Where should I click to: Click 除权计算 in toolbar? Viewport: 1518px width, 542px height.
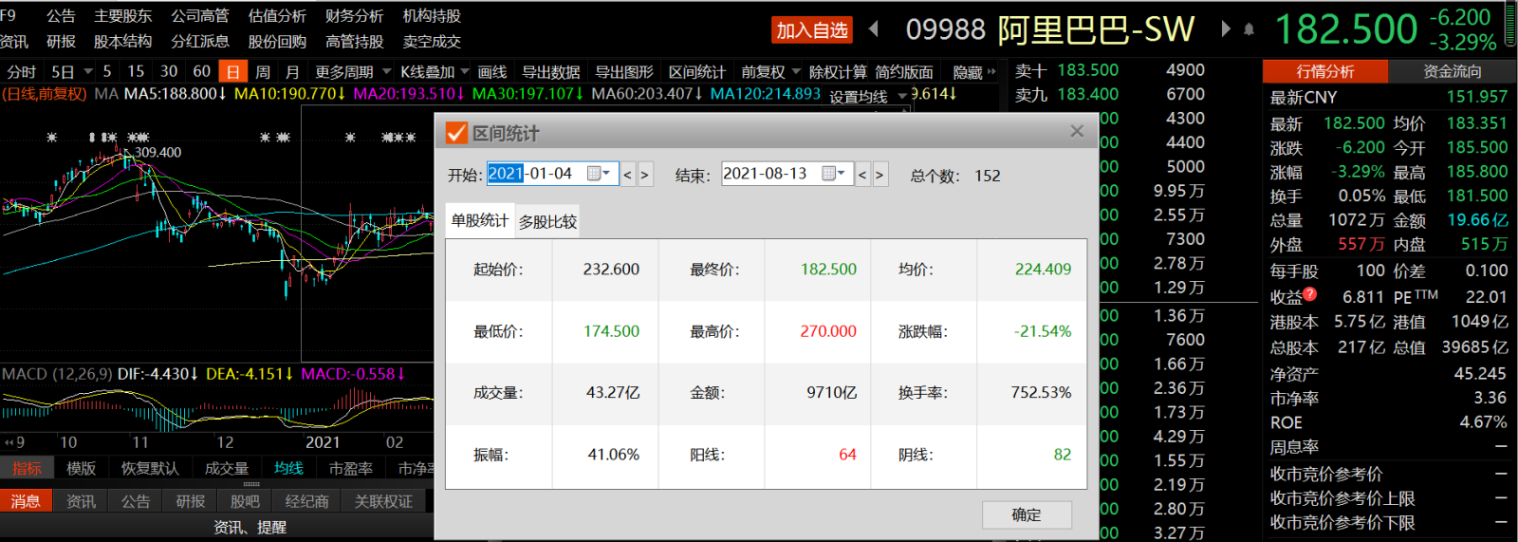click(837, 72)
